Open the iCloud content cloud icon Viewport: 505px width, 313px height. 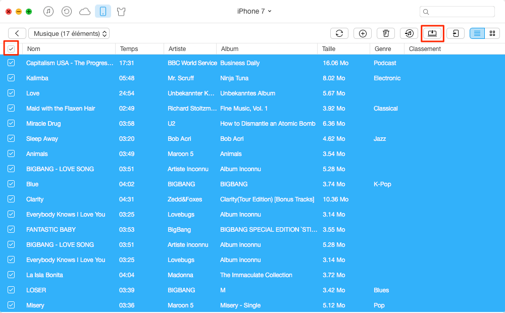pyautogui.click(x=85, y=12)
